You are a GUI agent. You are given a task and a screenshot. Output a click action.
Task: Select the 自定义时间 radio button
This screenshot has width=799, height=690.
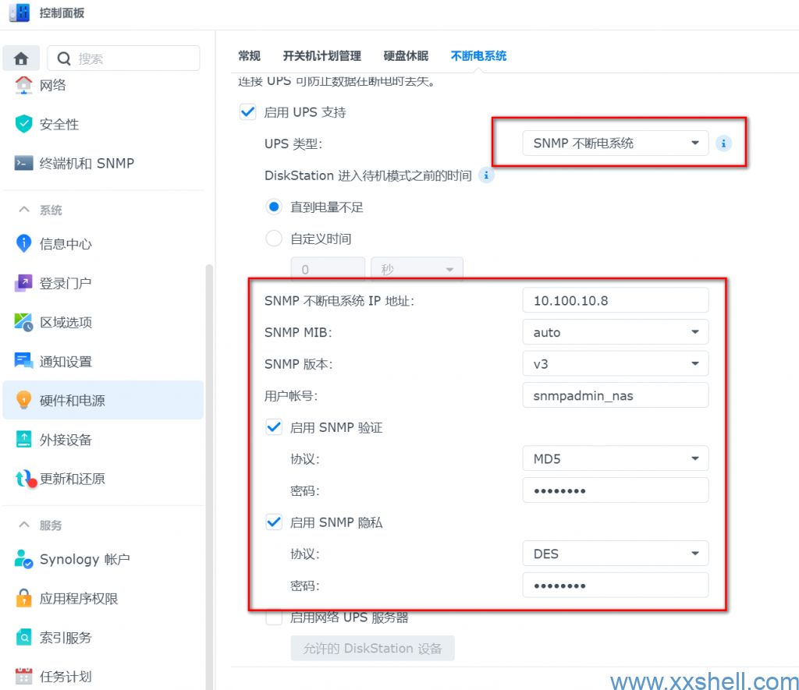coord(274,239)
